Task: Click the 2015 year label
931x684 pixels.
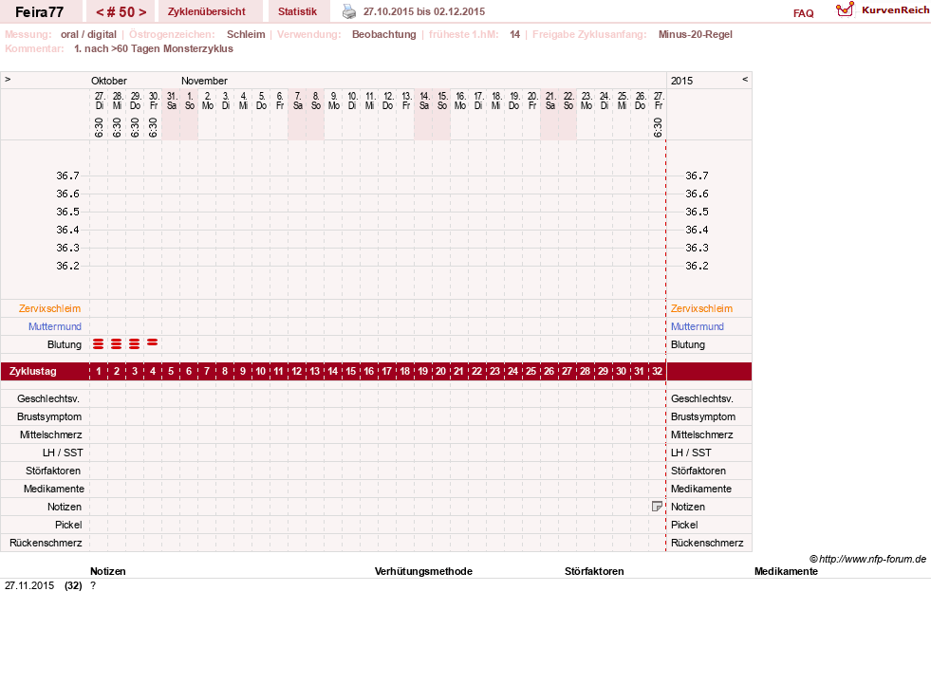Action: point(681,81)
